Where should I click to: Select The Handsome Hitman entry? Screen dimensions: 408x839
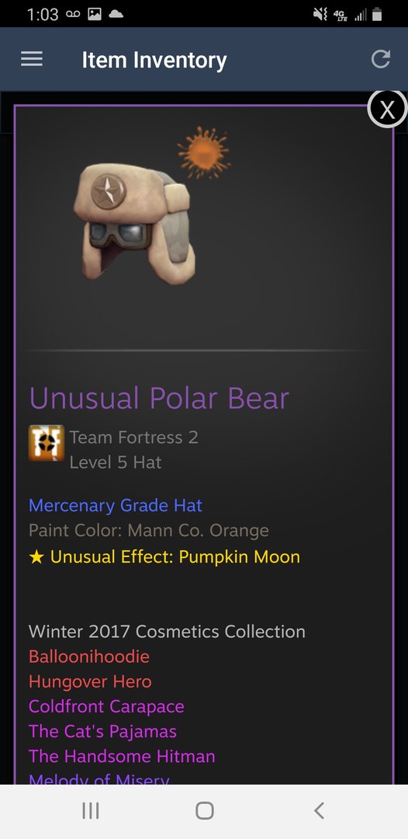click(122, 756)
